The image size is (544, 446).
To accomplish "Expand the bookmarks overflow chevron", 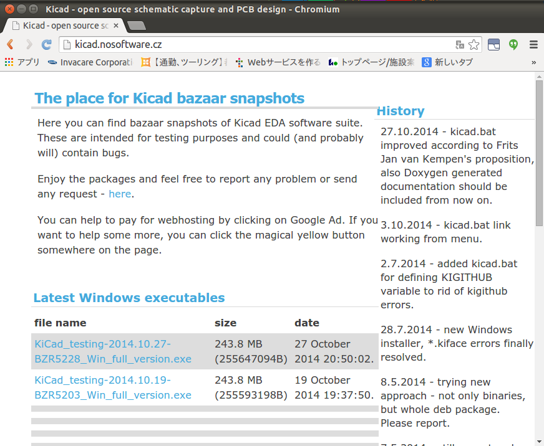I will coord(533,62).
